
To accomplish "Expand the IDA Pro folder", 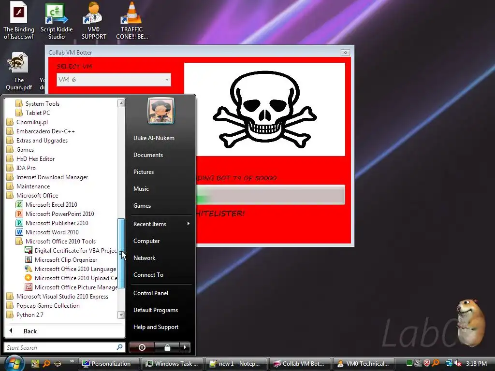I will click(x=21, y=168).
